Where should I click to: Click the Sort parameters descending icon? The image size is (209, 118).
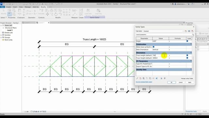pos(165,78)
